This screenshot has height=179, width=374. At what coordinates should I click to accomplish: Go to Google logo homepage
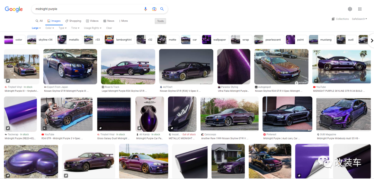tap(14, 9)
